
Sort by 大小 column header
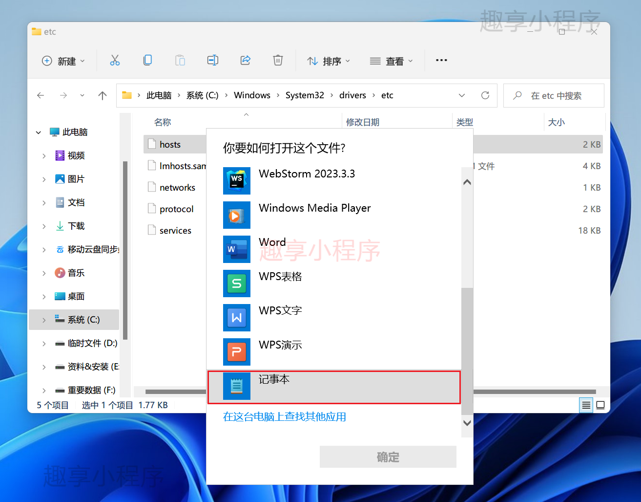pos(557,122)
